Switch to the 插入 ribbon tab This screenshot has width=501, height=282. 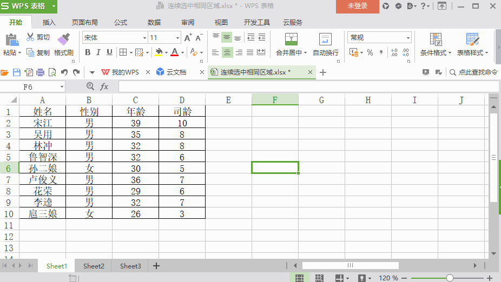tap(49, 22)
